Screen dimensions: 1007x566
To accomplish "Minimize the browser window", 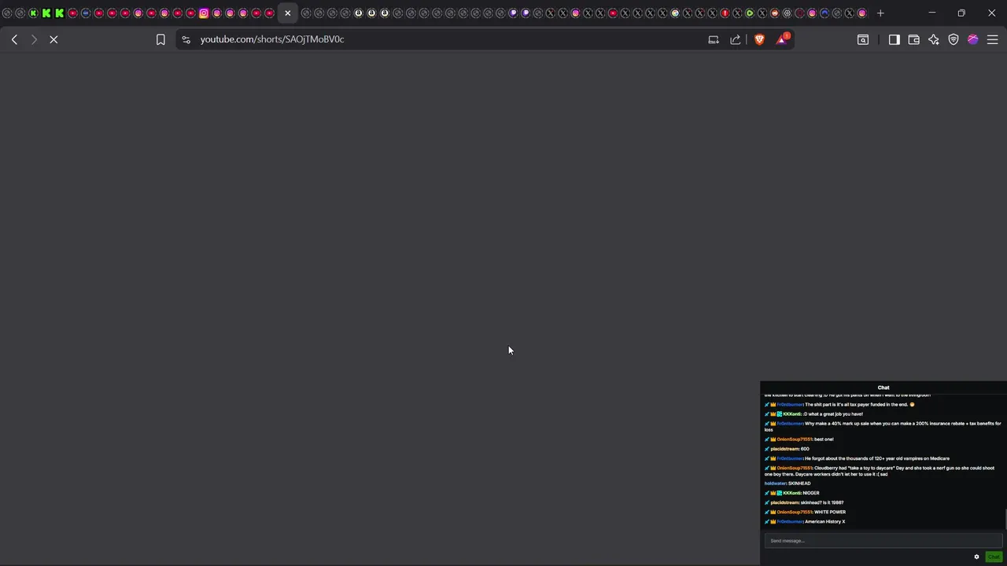I will [x=932, y=13].
